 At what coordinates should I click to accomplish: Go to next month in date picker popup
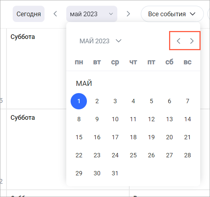(192, 41)
